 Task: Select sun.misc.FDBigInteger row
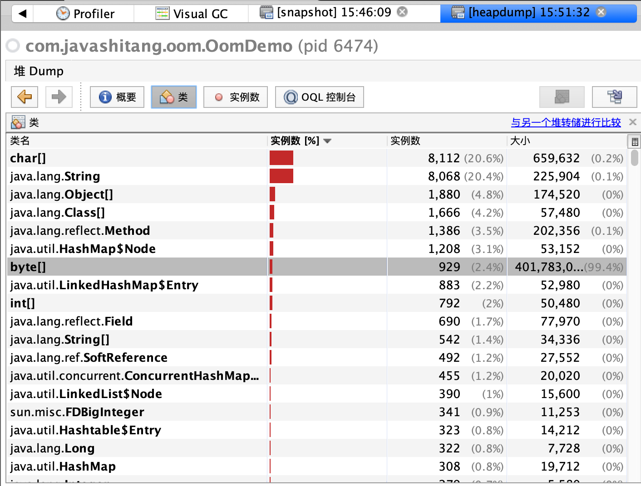[x=317, y=412]
